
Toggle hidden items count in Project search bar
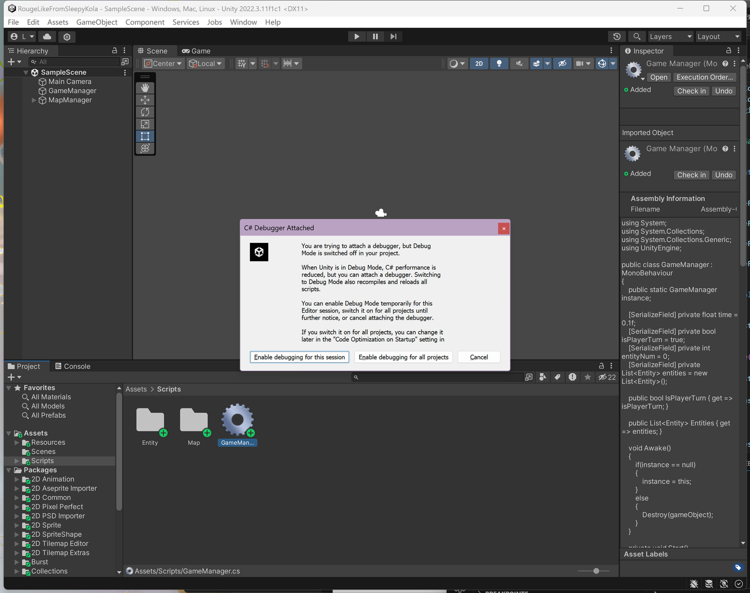(606, 377)
